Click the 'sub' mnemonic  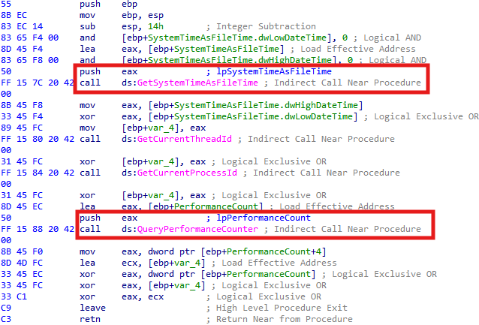[x=87, y=26]
